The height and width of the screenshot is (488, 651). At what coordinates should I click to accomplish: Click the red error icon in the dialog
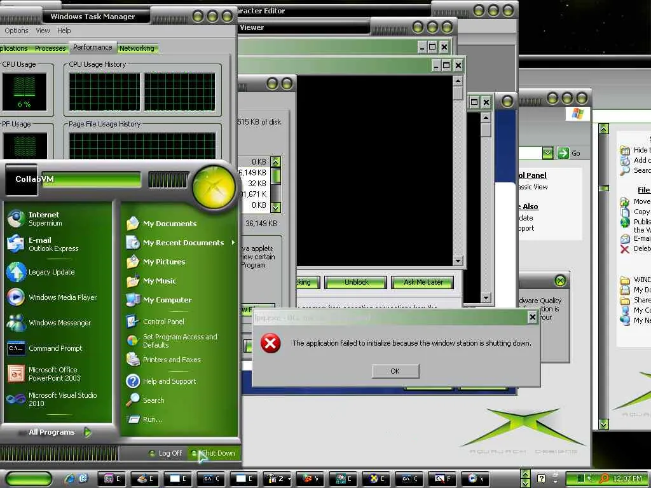(270, 343)
